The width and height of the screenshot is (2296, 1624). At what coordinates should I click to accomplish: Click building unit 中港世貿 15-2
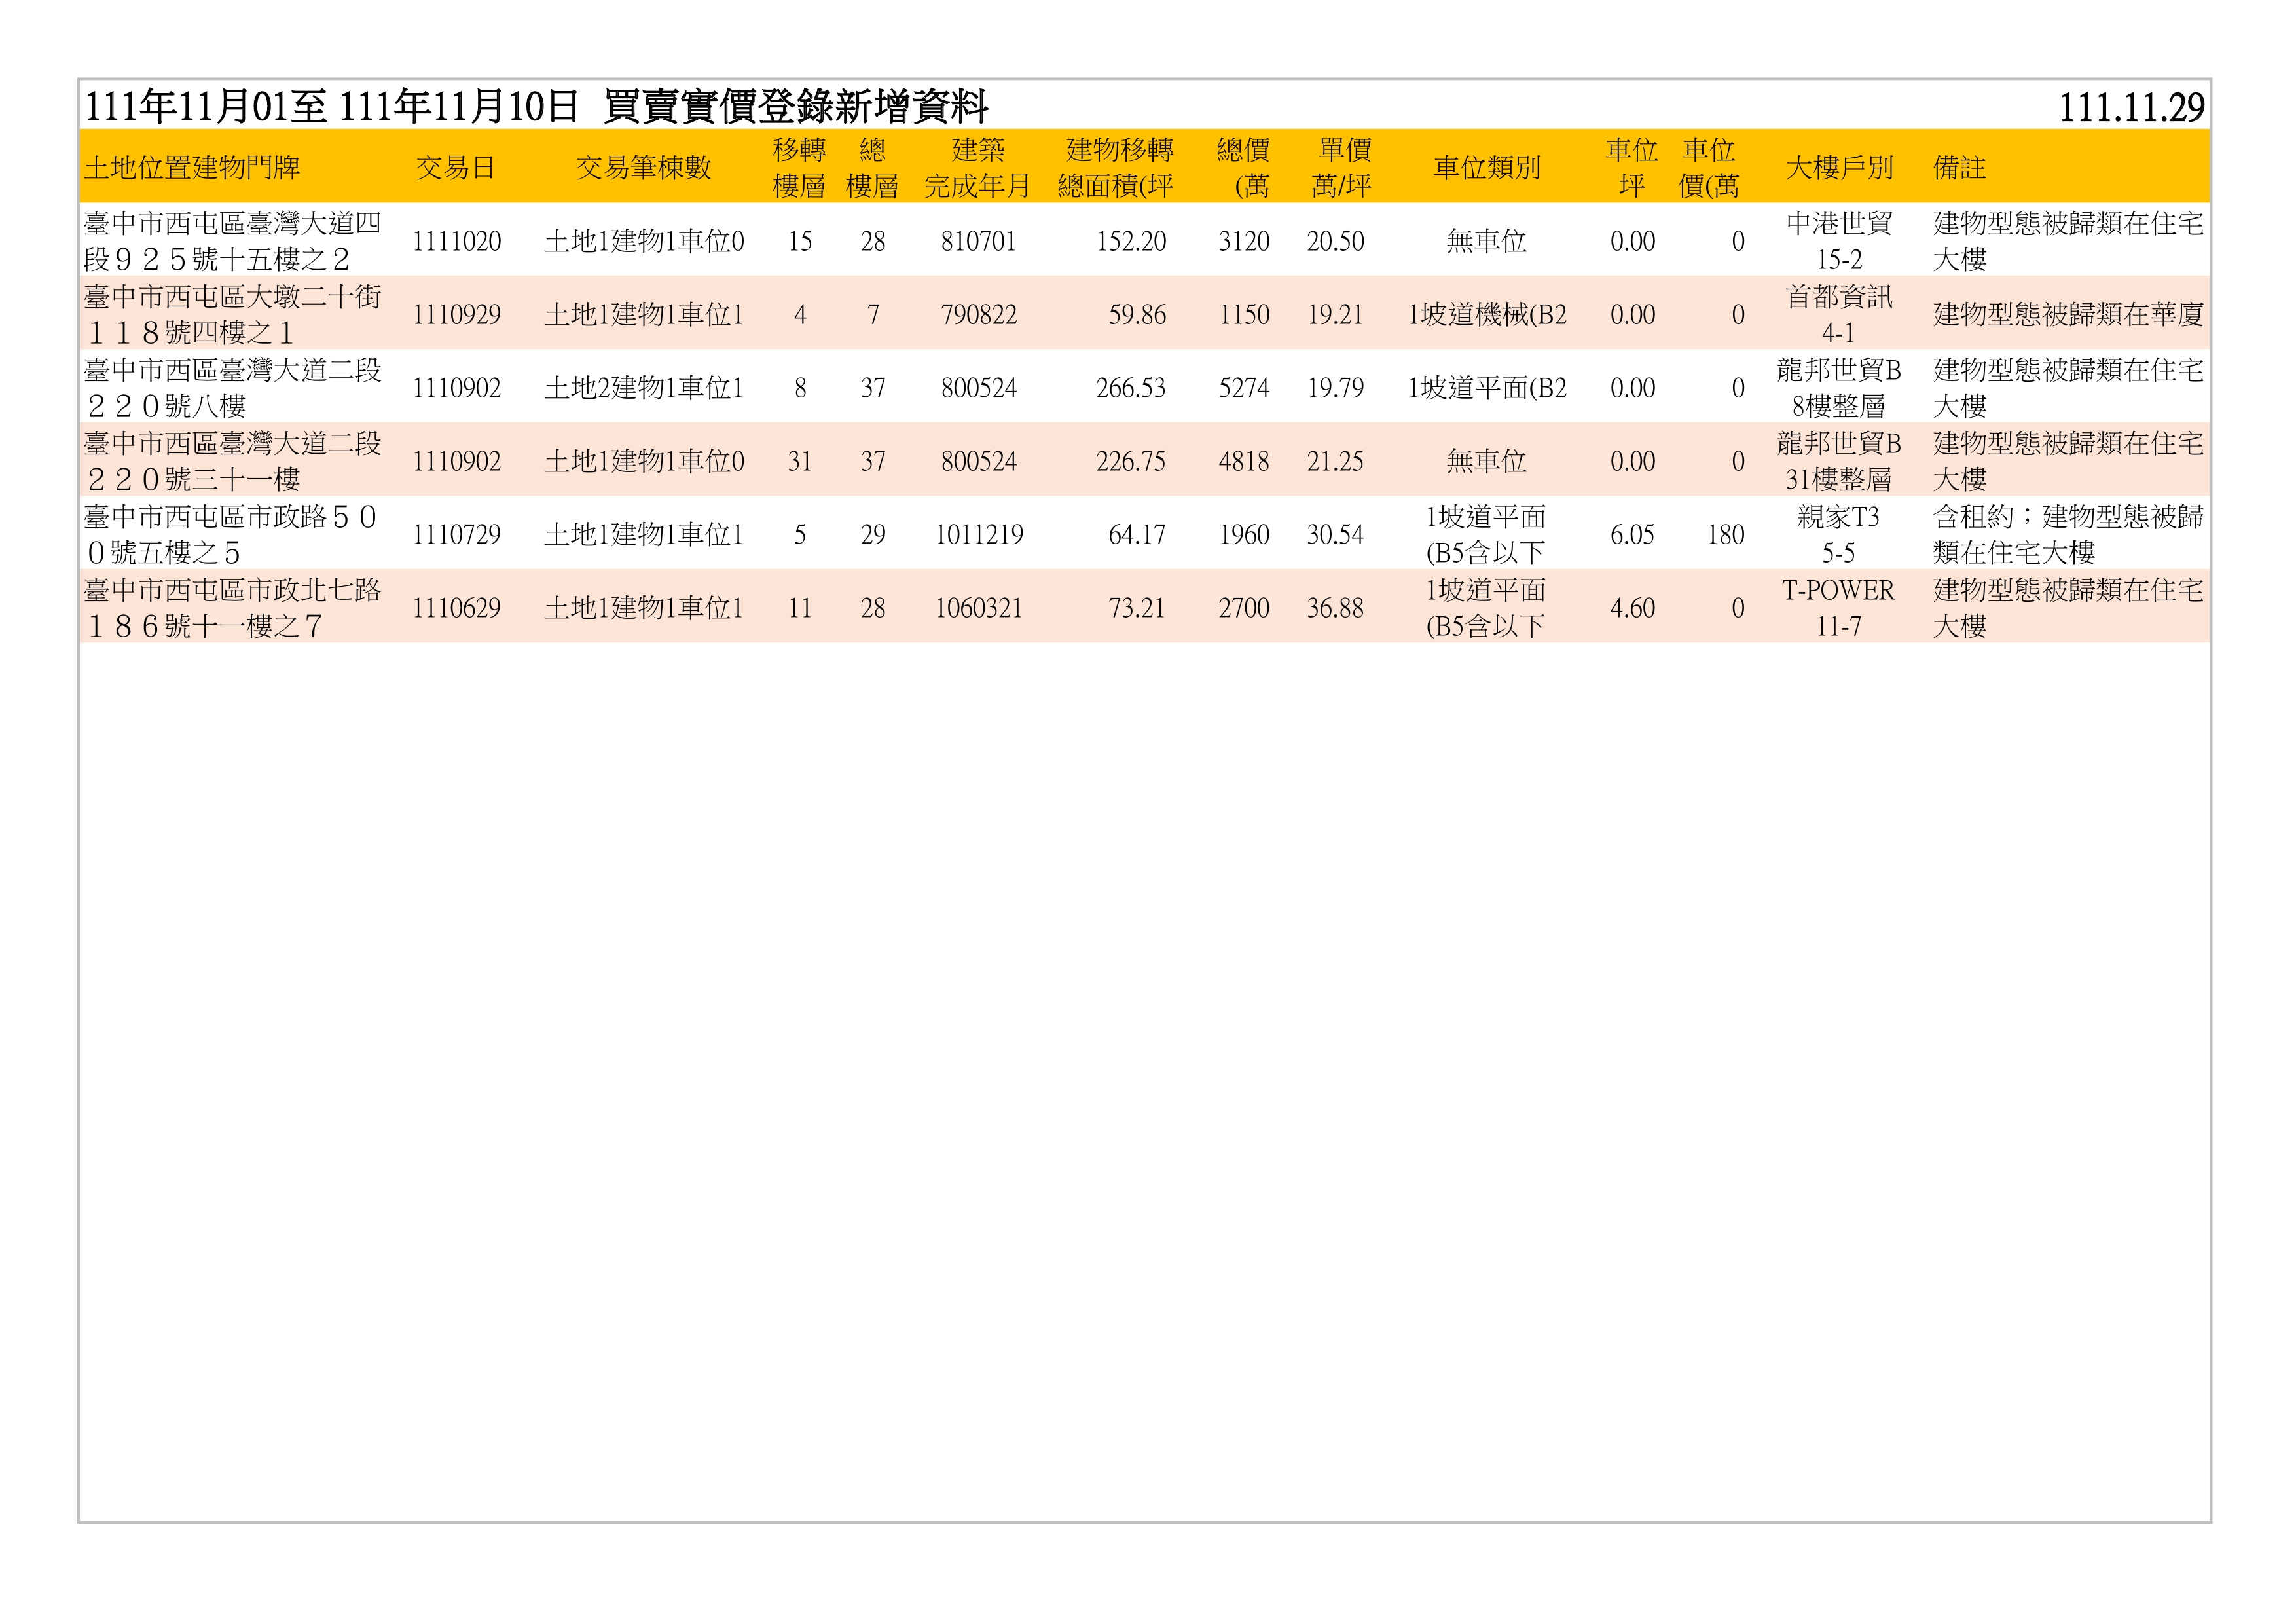pyautogui.click(x=1839, y=241)
